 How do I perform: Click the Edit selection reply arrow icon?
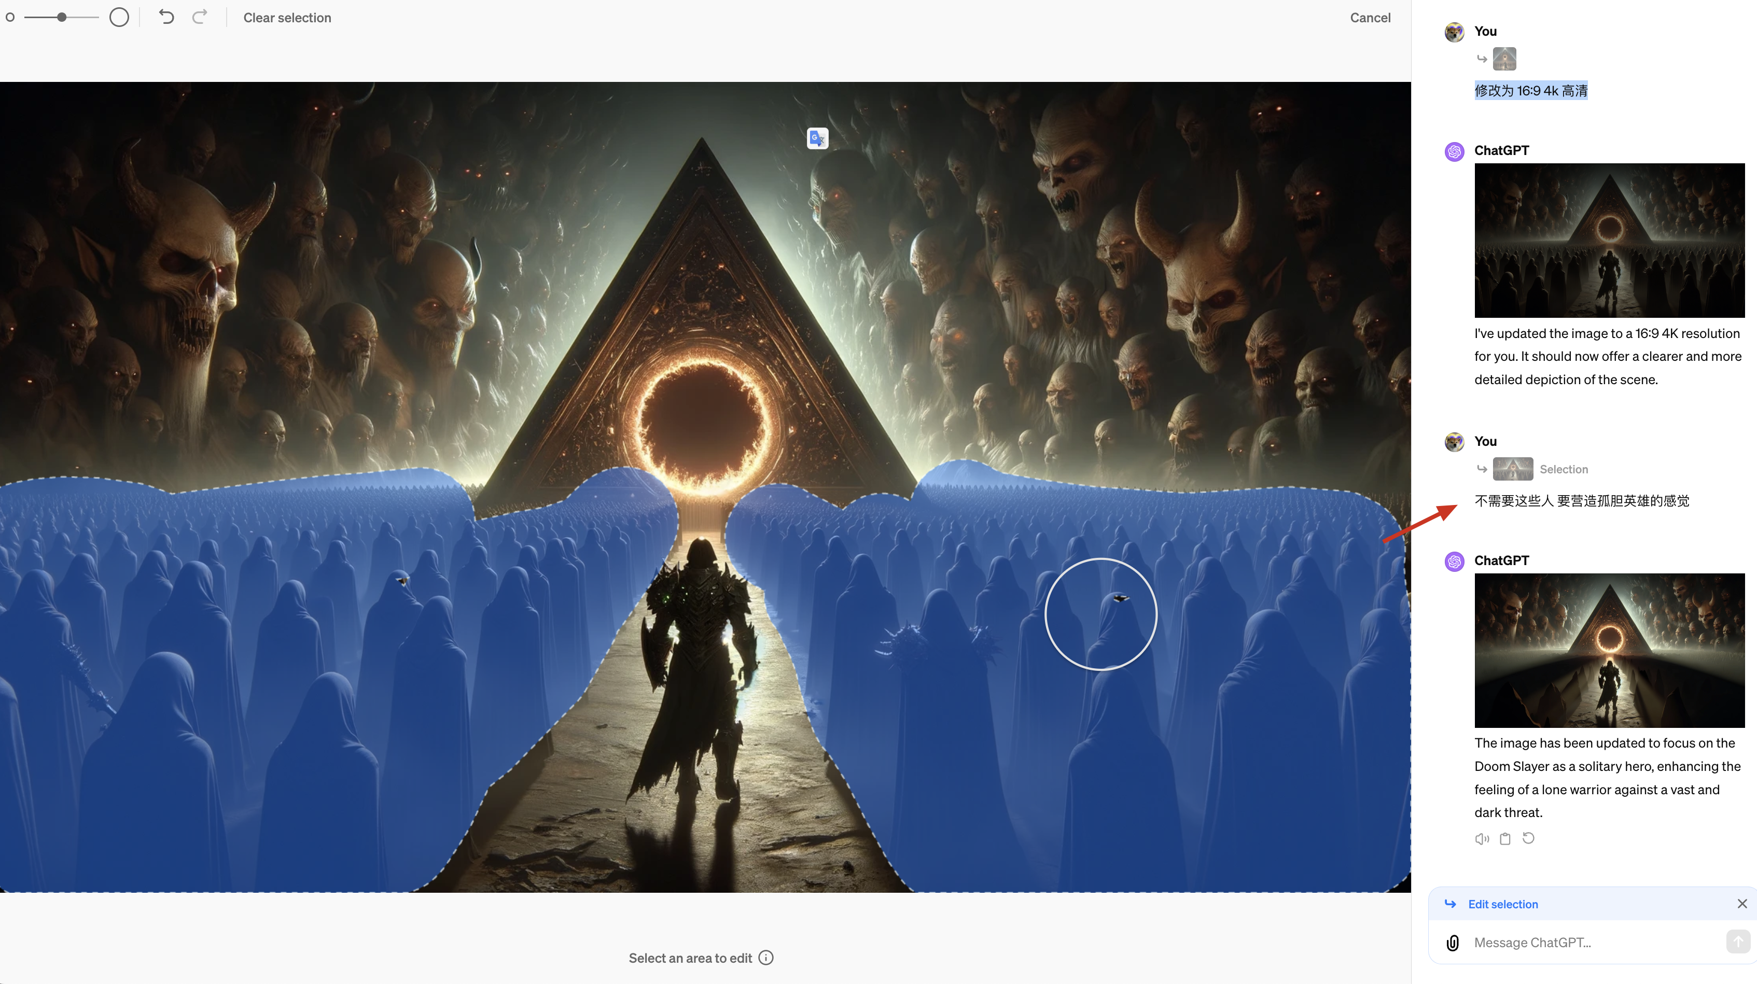pyautogui.click(x=1450, y=904)
